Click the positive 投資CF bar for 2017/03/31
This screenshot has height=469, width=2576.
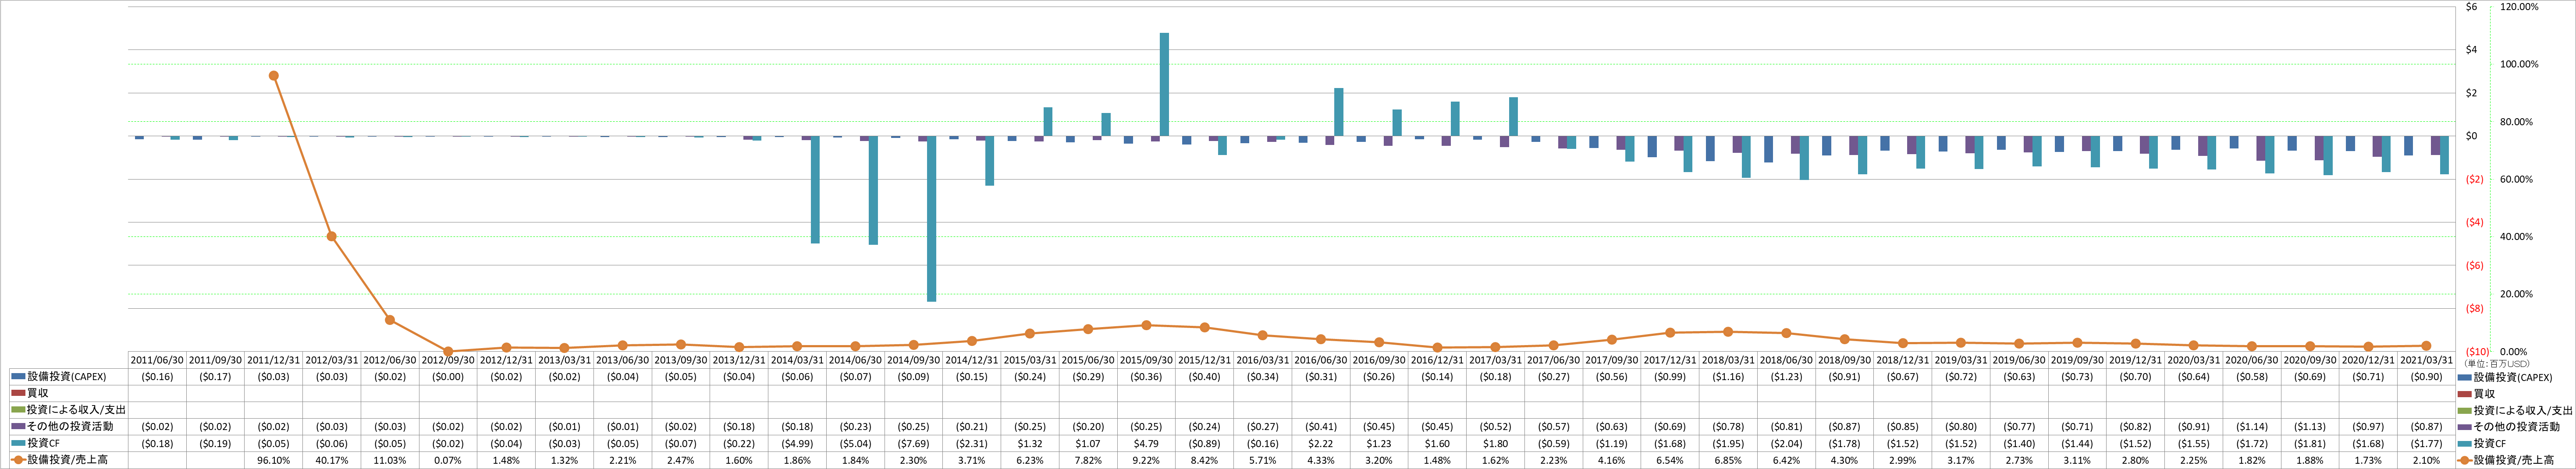(x=1514, y=117)
